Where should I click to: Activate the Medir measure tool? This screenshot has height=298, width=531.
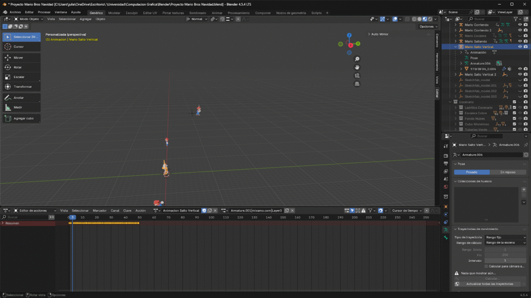coord(21,107)
